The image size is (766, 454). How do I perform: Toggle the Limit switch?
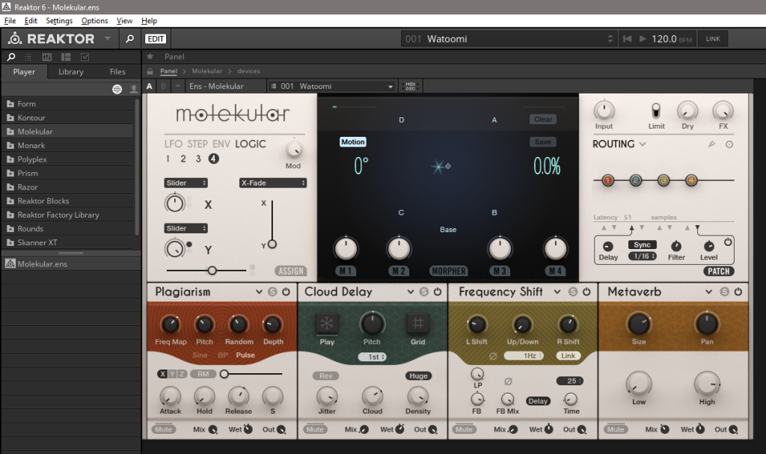[x=656, y=111]
